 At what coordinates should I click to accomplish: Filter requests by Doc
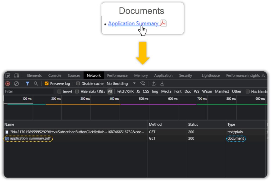[x=188, y=91]
